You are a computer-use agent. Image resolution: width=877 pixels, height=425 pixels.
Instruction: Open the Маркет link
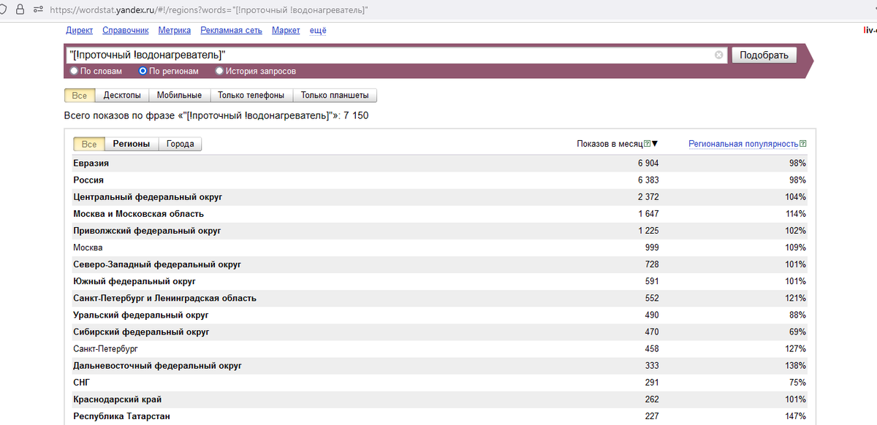[x=286, y=30]
